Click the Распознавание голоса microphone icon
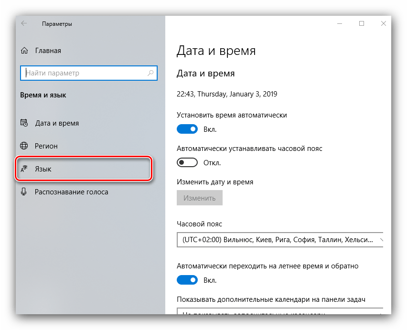 pos(24,192)
